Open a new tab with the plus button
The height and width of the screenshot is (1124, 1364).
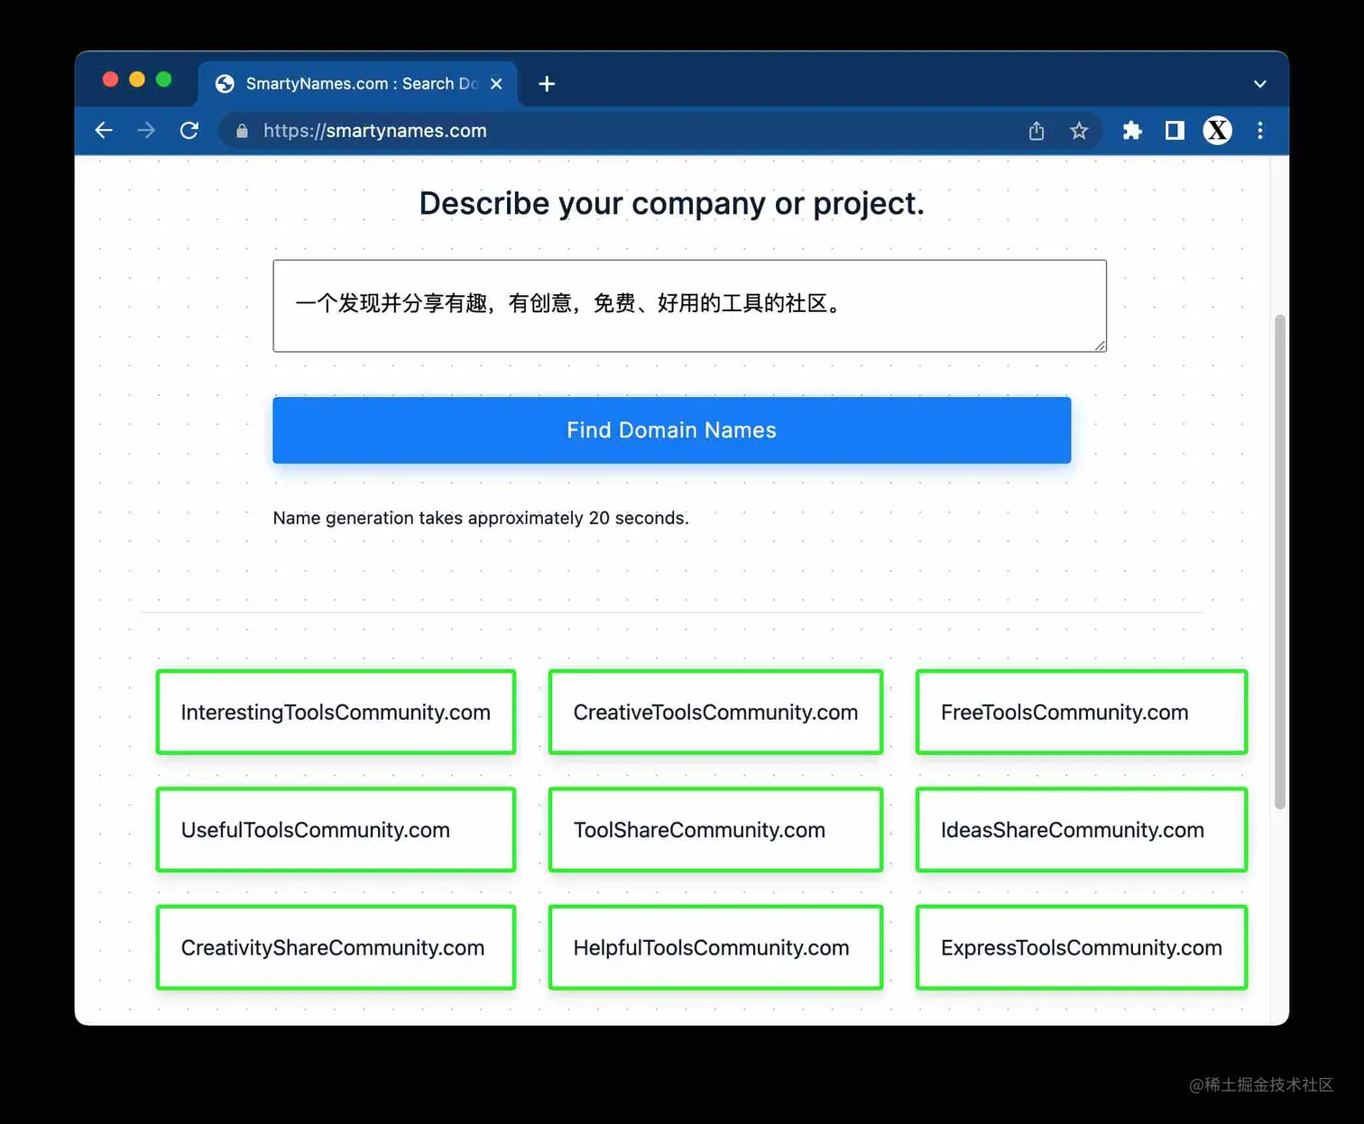pos(546,84)
